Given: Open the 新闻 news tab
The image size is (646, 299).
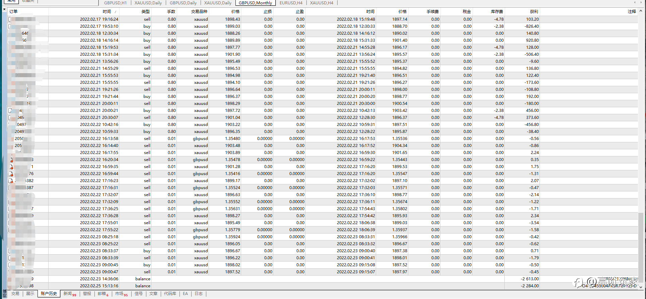Looking at the screenshot, I should 70,294.
